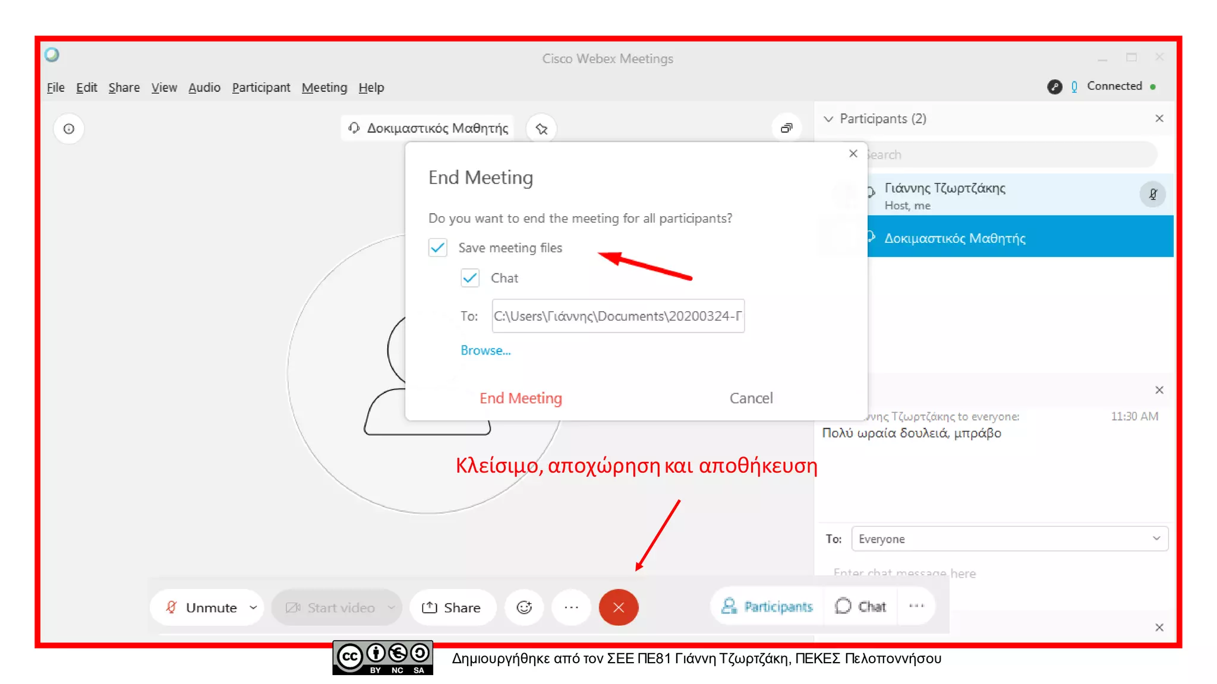Expand the Unmute audio options arrow
Viewport: 1217px width, 684px height.
[x=253, y=607]
